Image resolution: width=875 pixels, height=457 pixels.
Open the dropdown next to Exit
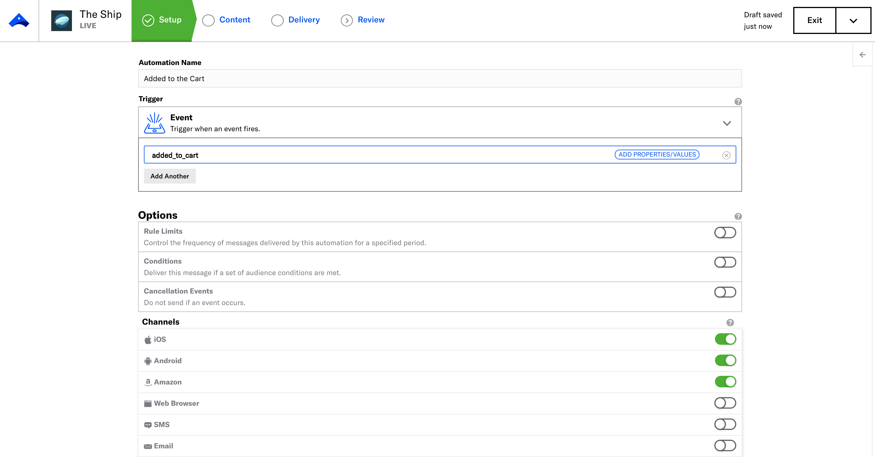point(853,20)
